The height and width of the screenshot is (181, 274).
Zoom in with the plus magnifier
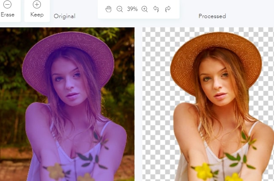145,9
